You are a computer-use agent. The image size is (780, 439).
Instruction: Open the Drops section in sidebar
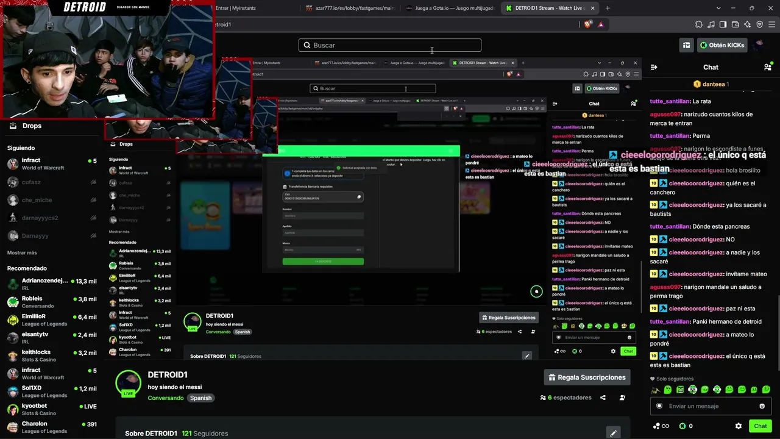(x=26, y=126)
